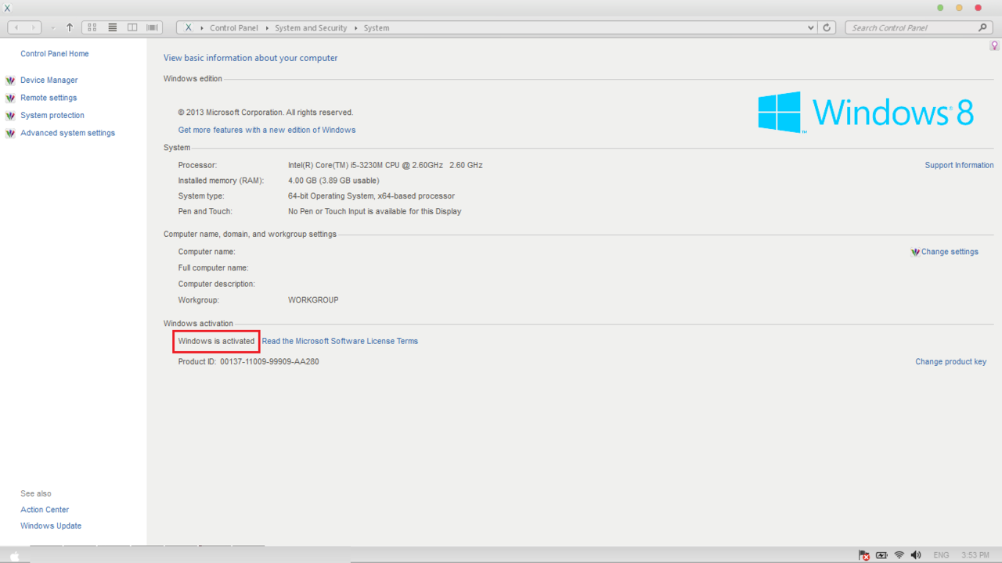Click the volume speaker icon
This screenshot has width=1002, height=563.
916,555
